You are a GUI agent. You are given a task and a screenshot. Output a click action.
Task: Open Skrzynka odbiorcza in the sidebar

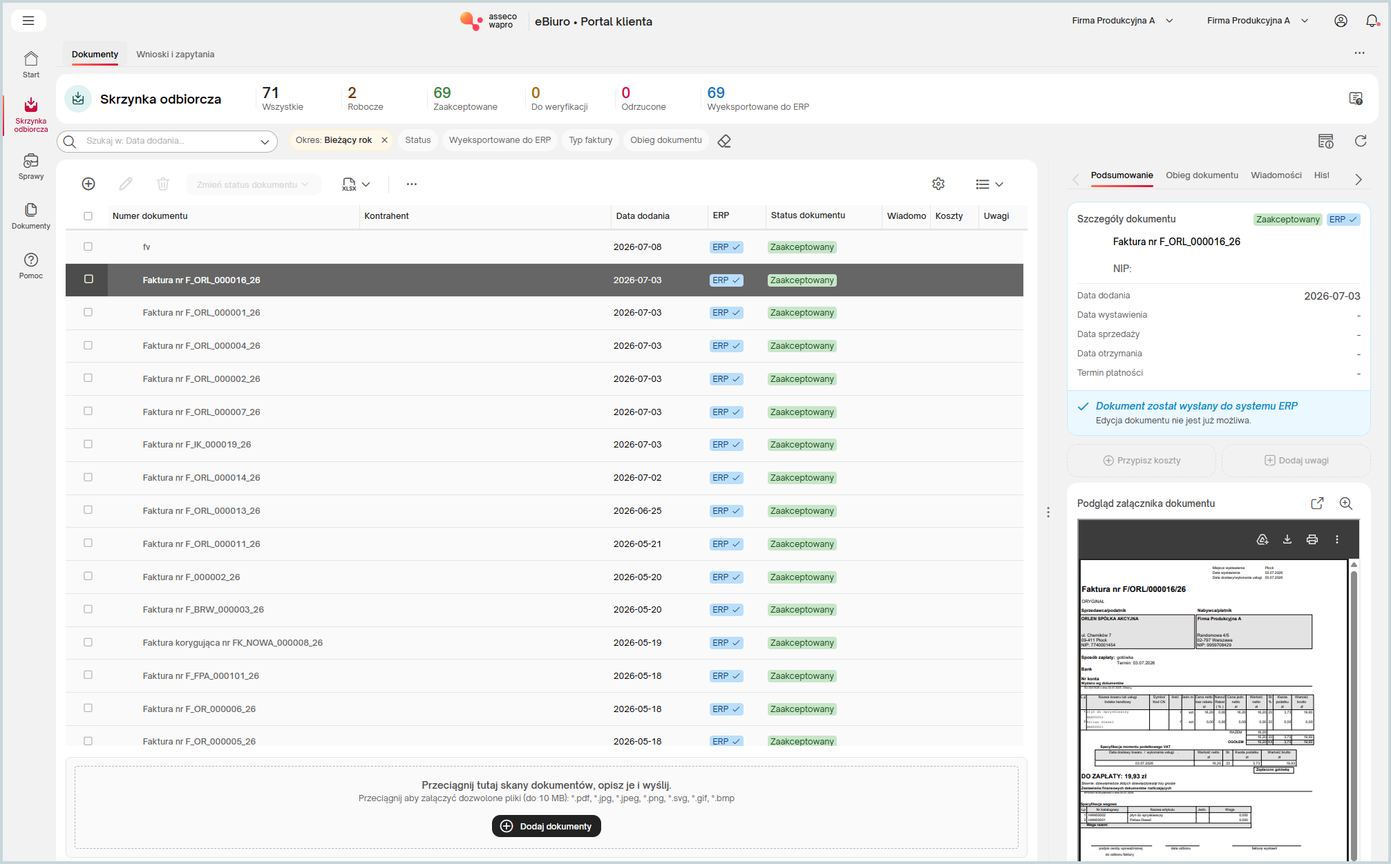tap(31, 115)
